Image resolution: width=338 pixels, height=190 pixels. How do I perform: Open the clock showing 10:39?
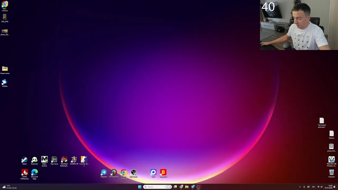click(x=328, y=187)
